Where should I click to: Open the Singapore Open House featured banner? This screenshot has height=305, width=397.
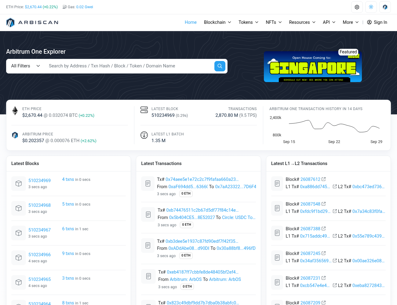click(313, 66)
